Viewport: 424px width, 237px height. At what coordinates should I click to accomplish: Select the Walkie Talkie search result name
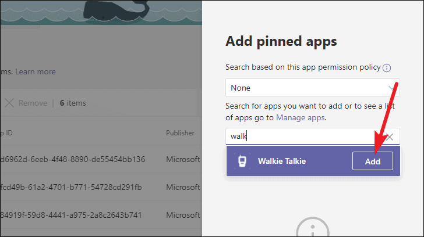click(281, 161)
